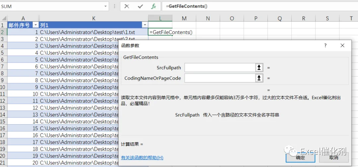
Task: Select row 10 header
Action: tap(3, 87)
